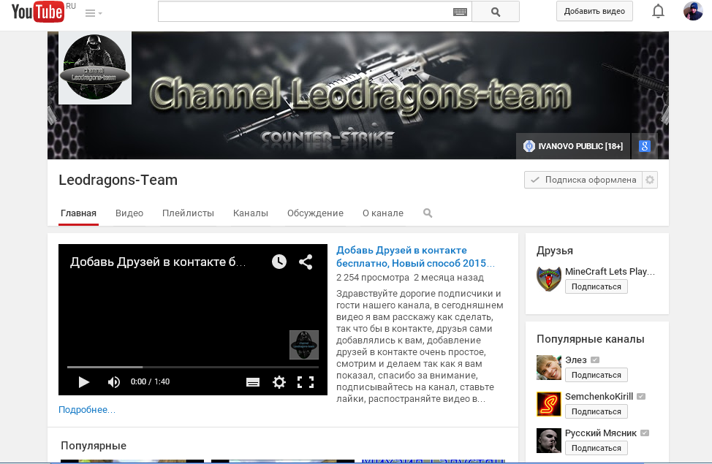The width and height of the screenshot is (712, 464).
Task: Click the Подробнее… link
Action: coord(87,409)
